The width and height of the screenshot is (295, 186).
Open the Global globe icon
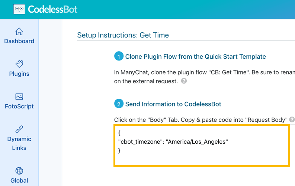click(19, 171)
